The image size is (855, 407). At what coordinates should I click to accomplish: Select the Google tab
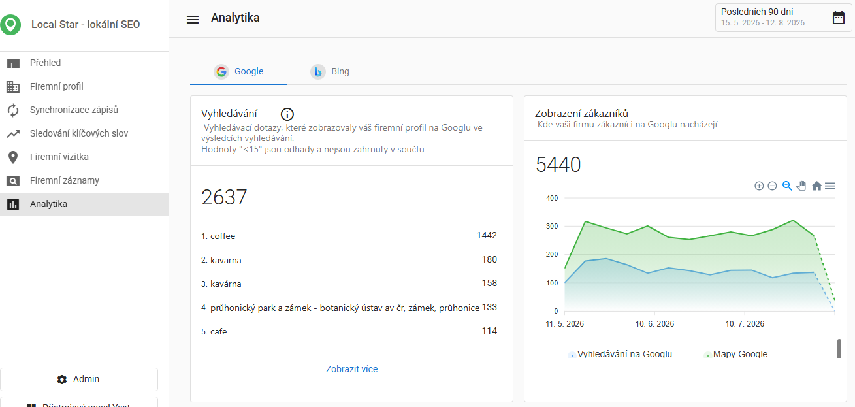[238, 71]
